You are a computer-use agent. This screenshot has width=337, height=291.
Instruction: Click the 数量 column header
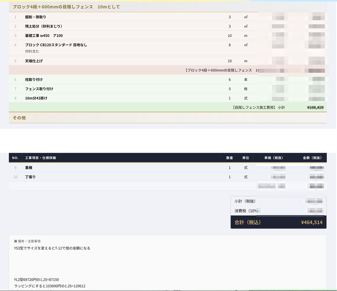[x=229, y=158]
